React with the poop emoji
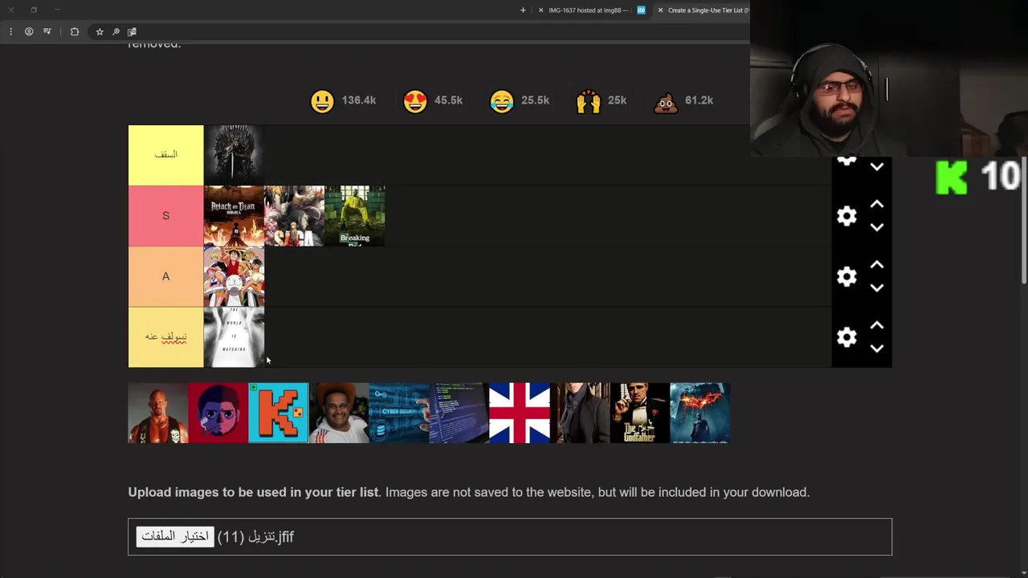Image resolution: width=1028 pixels, height=578 pixels. [x=666, y=100]
